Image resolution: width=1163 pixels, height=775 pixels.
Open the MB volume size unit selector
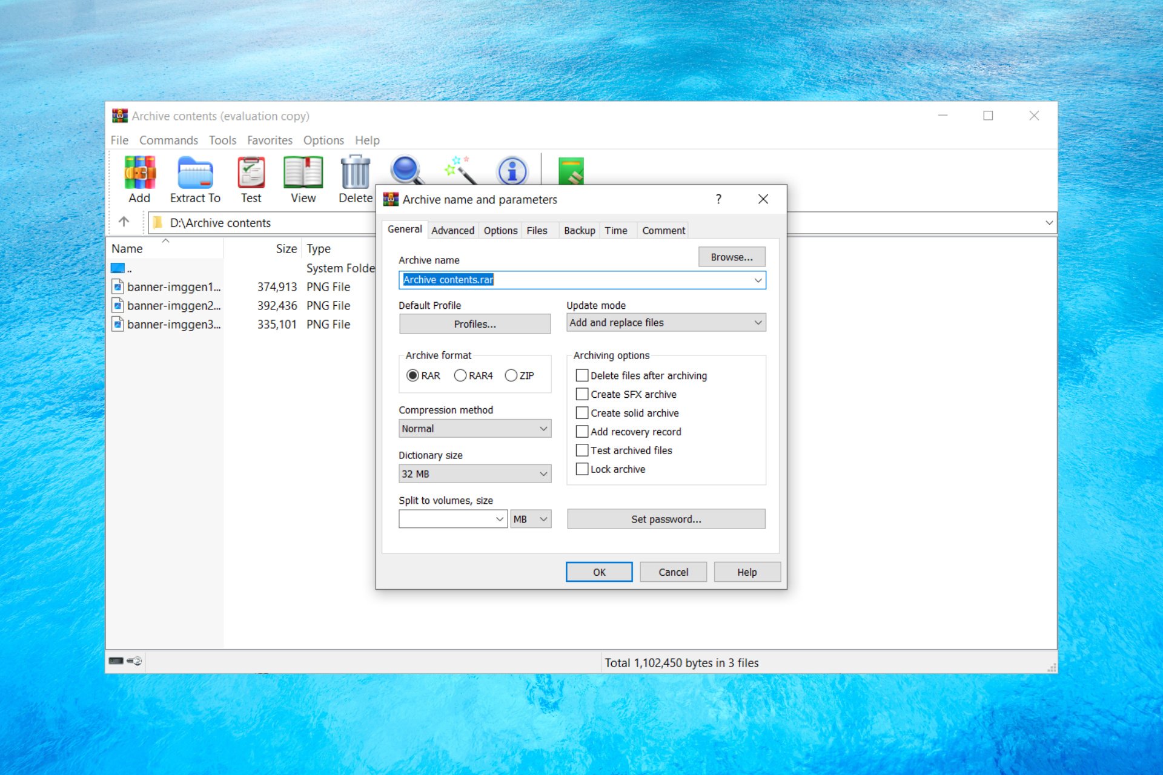(530, 519)
